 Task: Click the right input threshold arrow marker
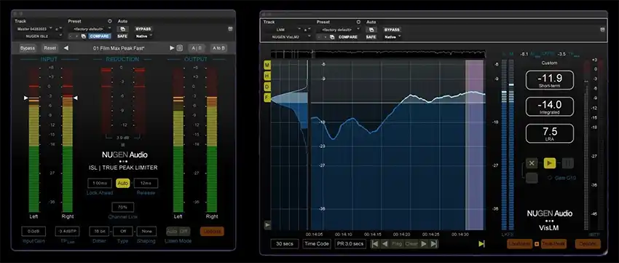[x=75, y=98]
